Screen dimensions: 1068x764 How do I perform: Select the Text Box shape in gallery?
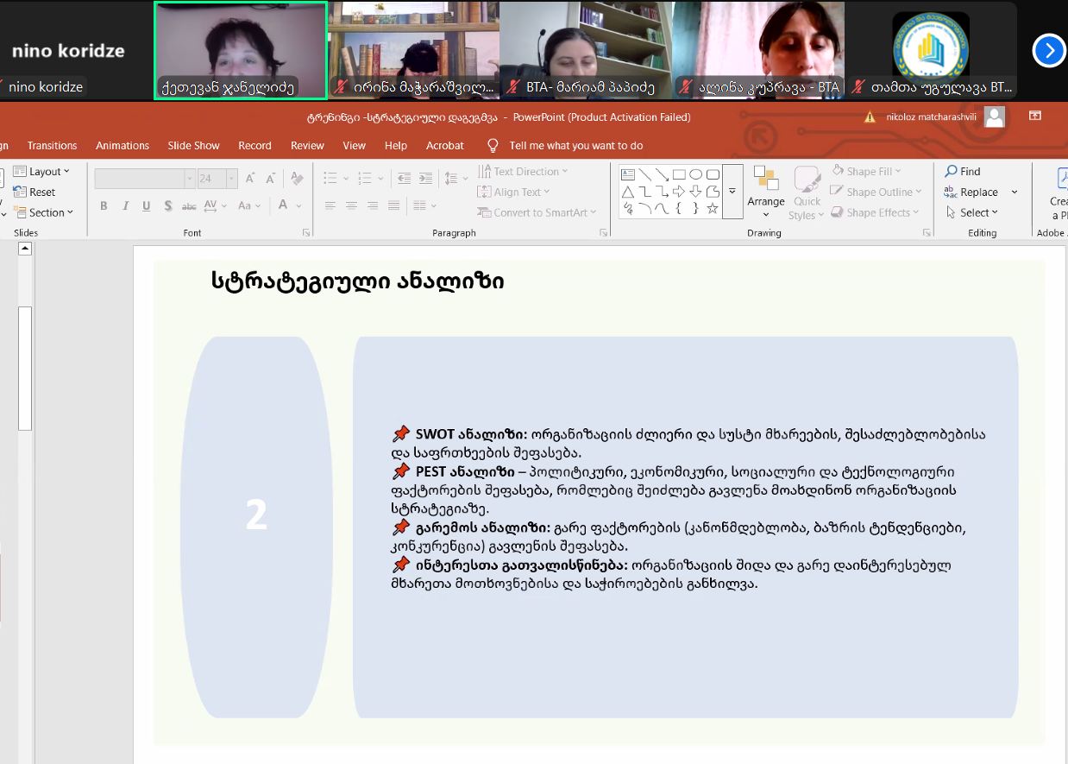point(628,174)
